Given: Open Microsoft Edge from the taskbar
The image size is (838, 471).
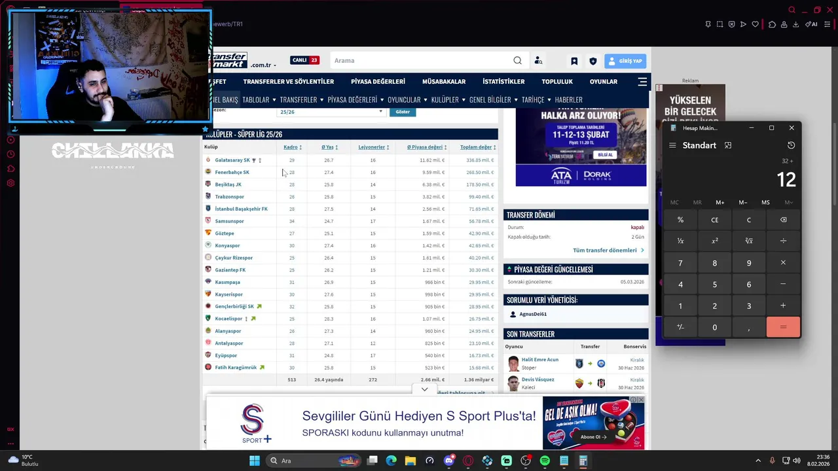Looking at the screenshot, I should pos(391,461).
